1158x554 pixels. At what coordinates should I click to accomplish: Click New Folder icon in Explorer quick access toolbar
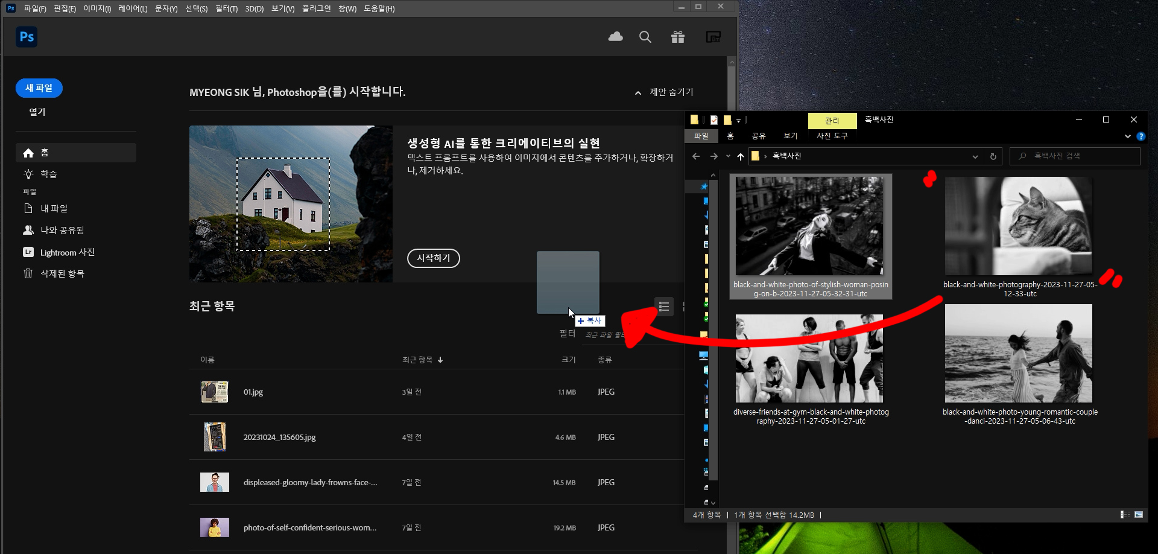727,119
